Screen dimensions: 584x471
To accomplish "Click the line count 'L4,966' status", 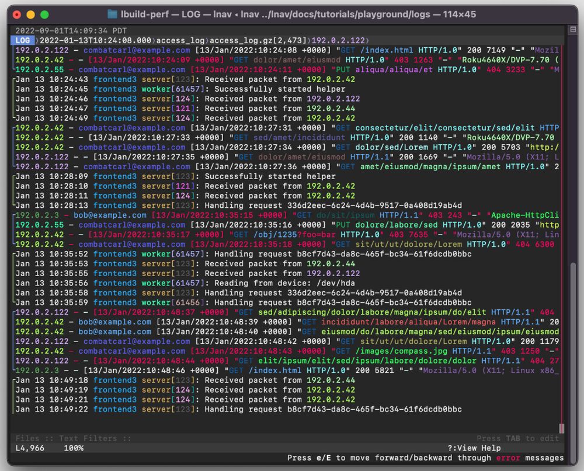I will (x=30, y=448).
